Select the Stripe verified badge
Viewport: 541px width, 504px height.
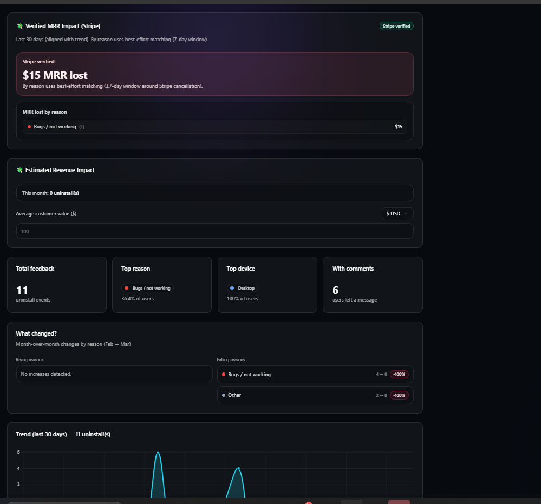click(396, 25)
